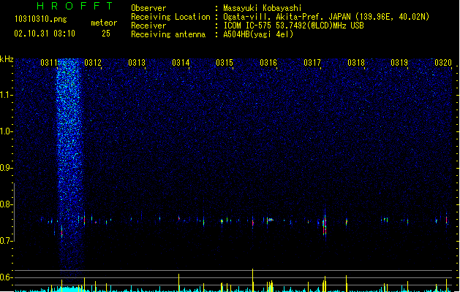This screenshot has height=292, width=460.
Task: Click the date stamp 02.10.31 03:10
Action: click(45, 34)
